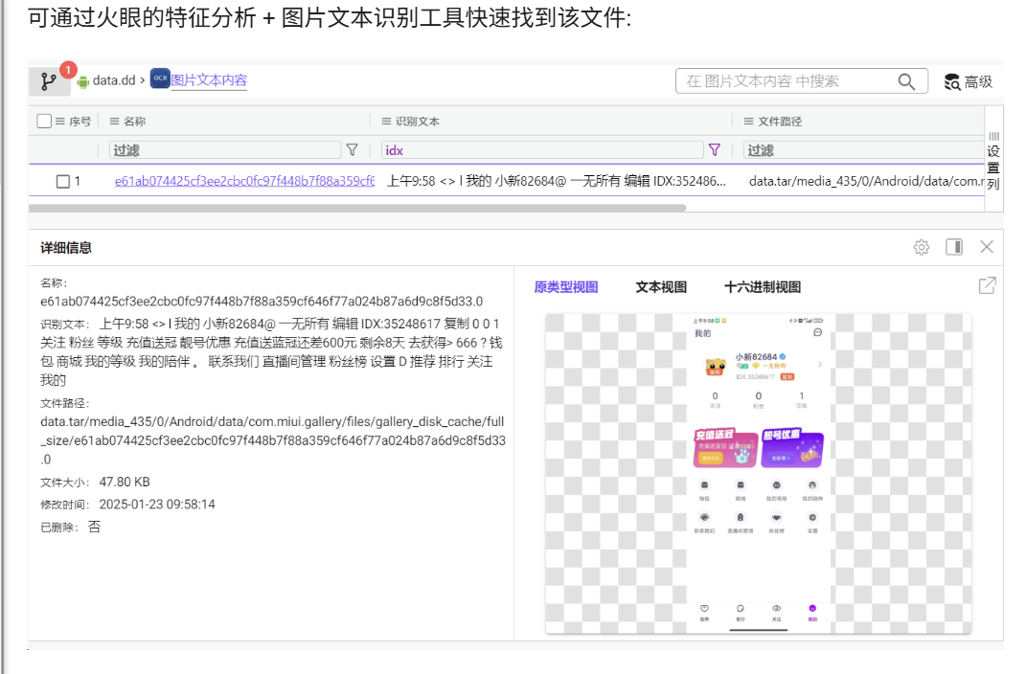This screenshot has height=674, width=1026.
Task: Click the filter funnel in 名称 column
Action: (352, 150)
